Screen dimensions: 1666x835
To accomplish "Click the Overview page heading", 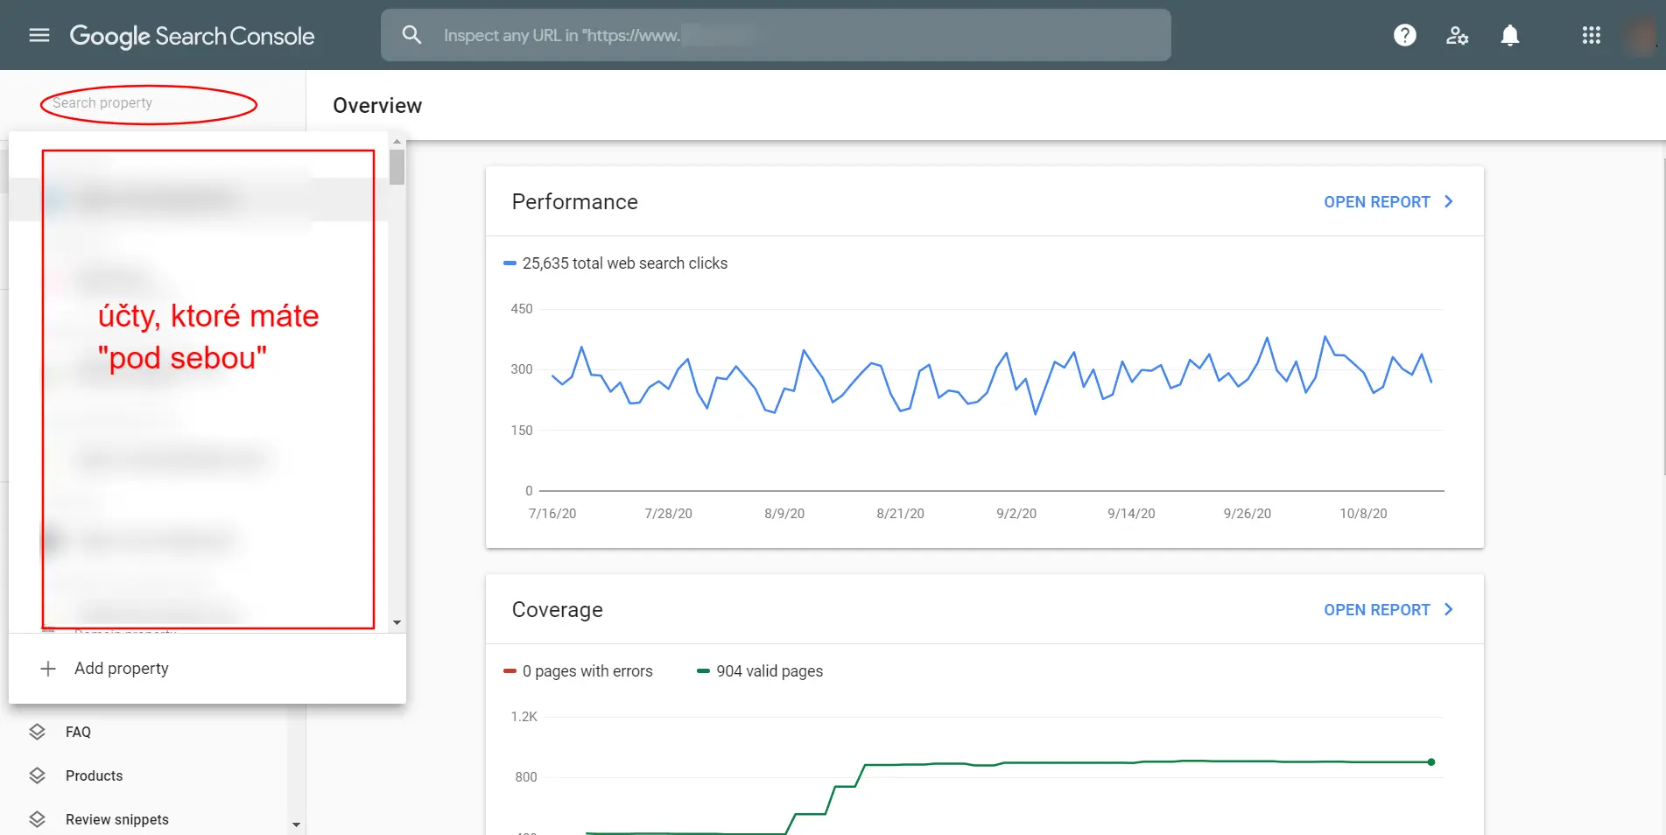I will [x=377, y=106].
